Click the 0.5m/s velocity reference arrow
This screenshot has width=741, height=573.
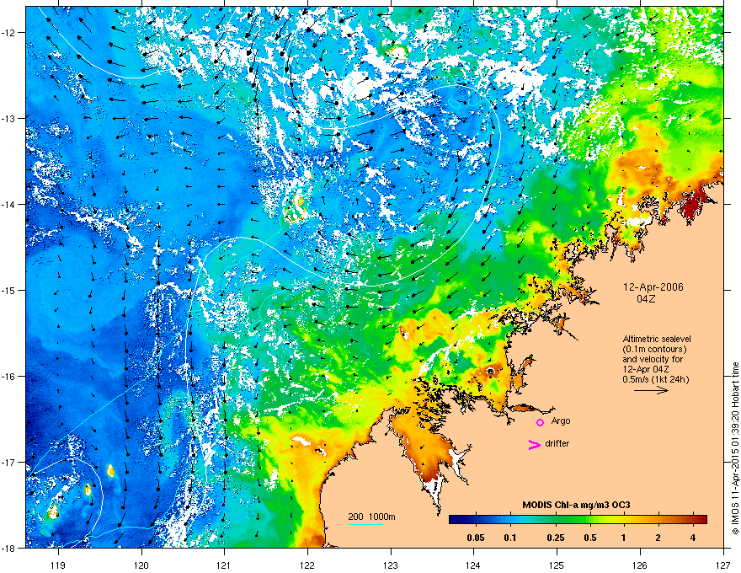point(651,390)
